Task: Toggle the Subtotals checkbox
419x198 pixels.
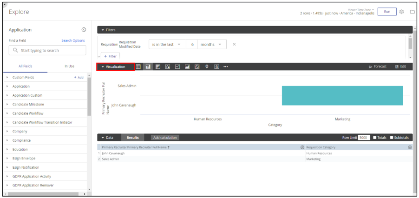Action: click(x=392, y=138)
